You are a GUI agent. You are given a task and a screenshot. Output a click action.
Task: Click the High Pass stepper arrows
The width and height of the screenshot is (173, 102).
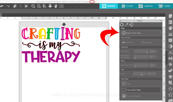[156, 65]
